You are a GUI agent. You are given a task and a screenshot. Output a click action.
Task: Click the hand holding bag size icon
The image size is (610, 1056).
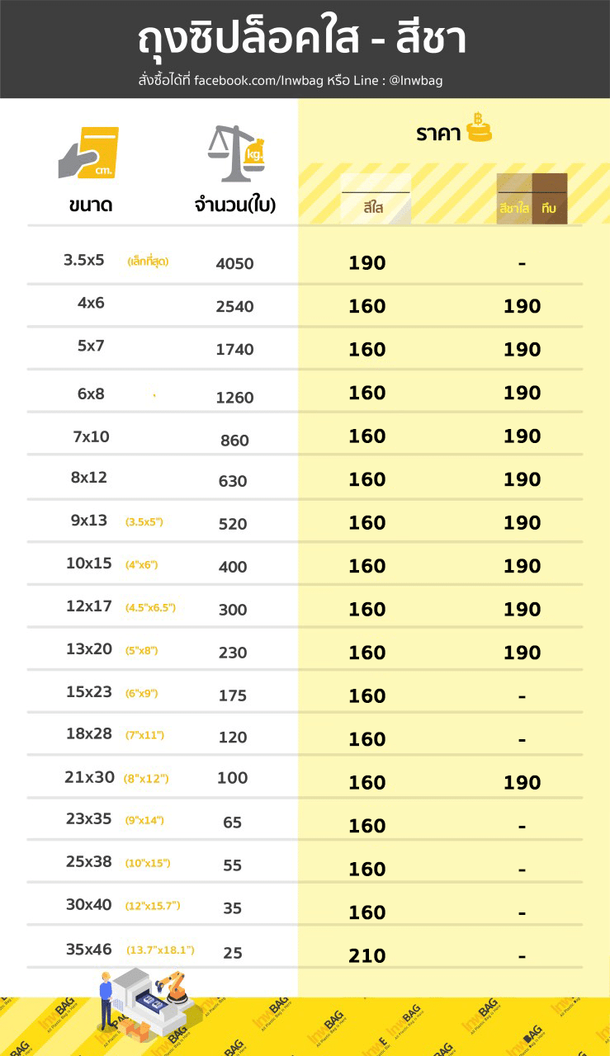(89, 153)
